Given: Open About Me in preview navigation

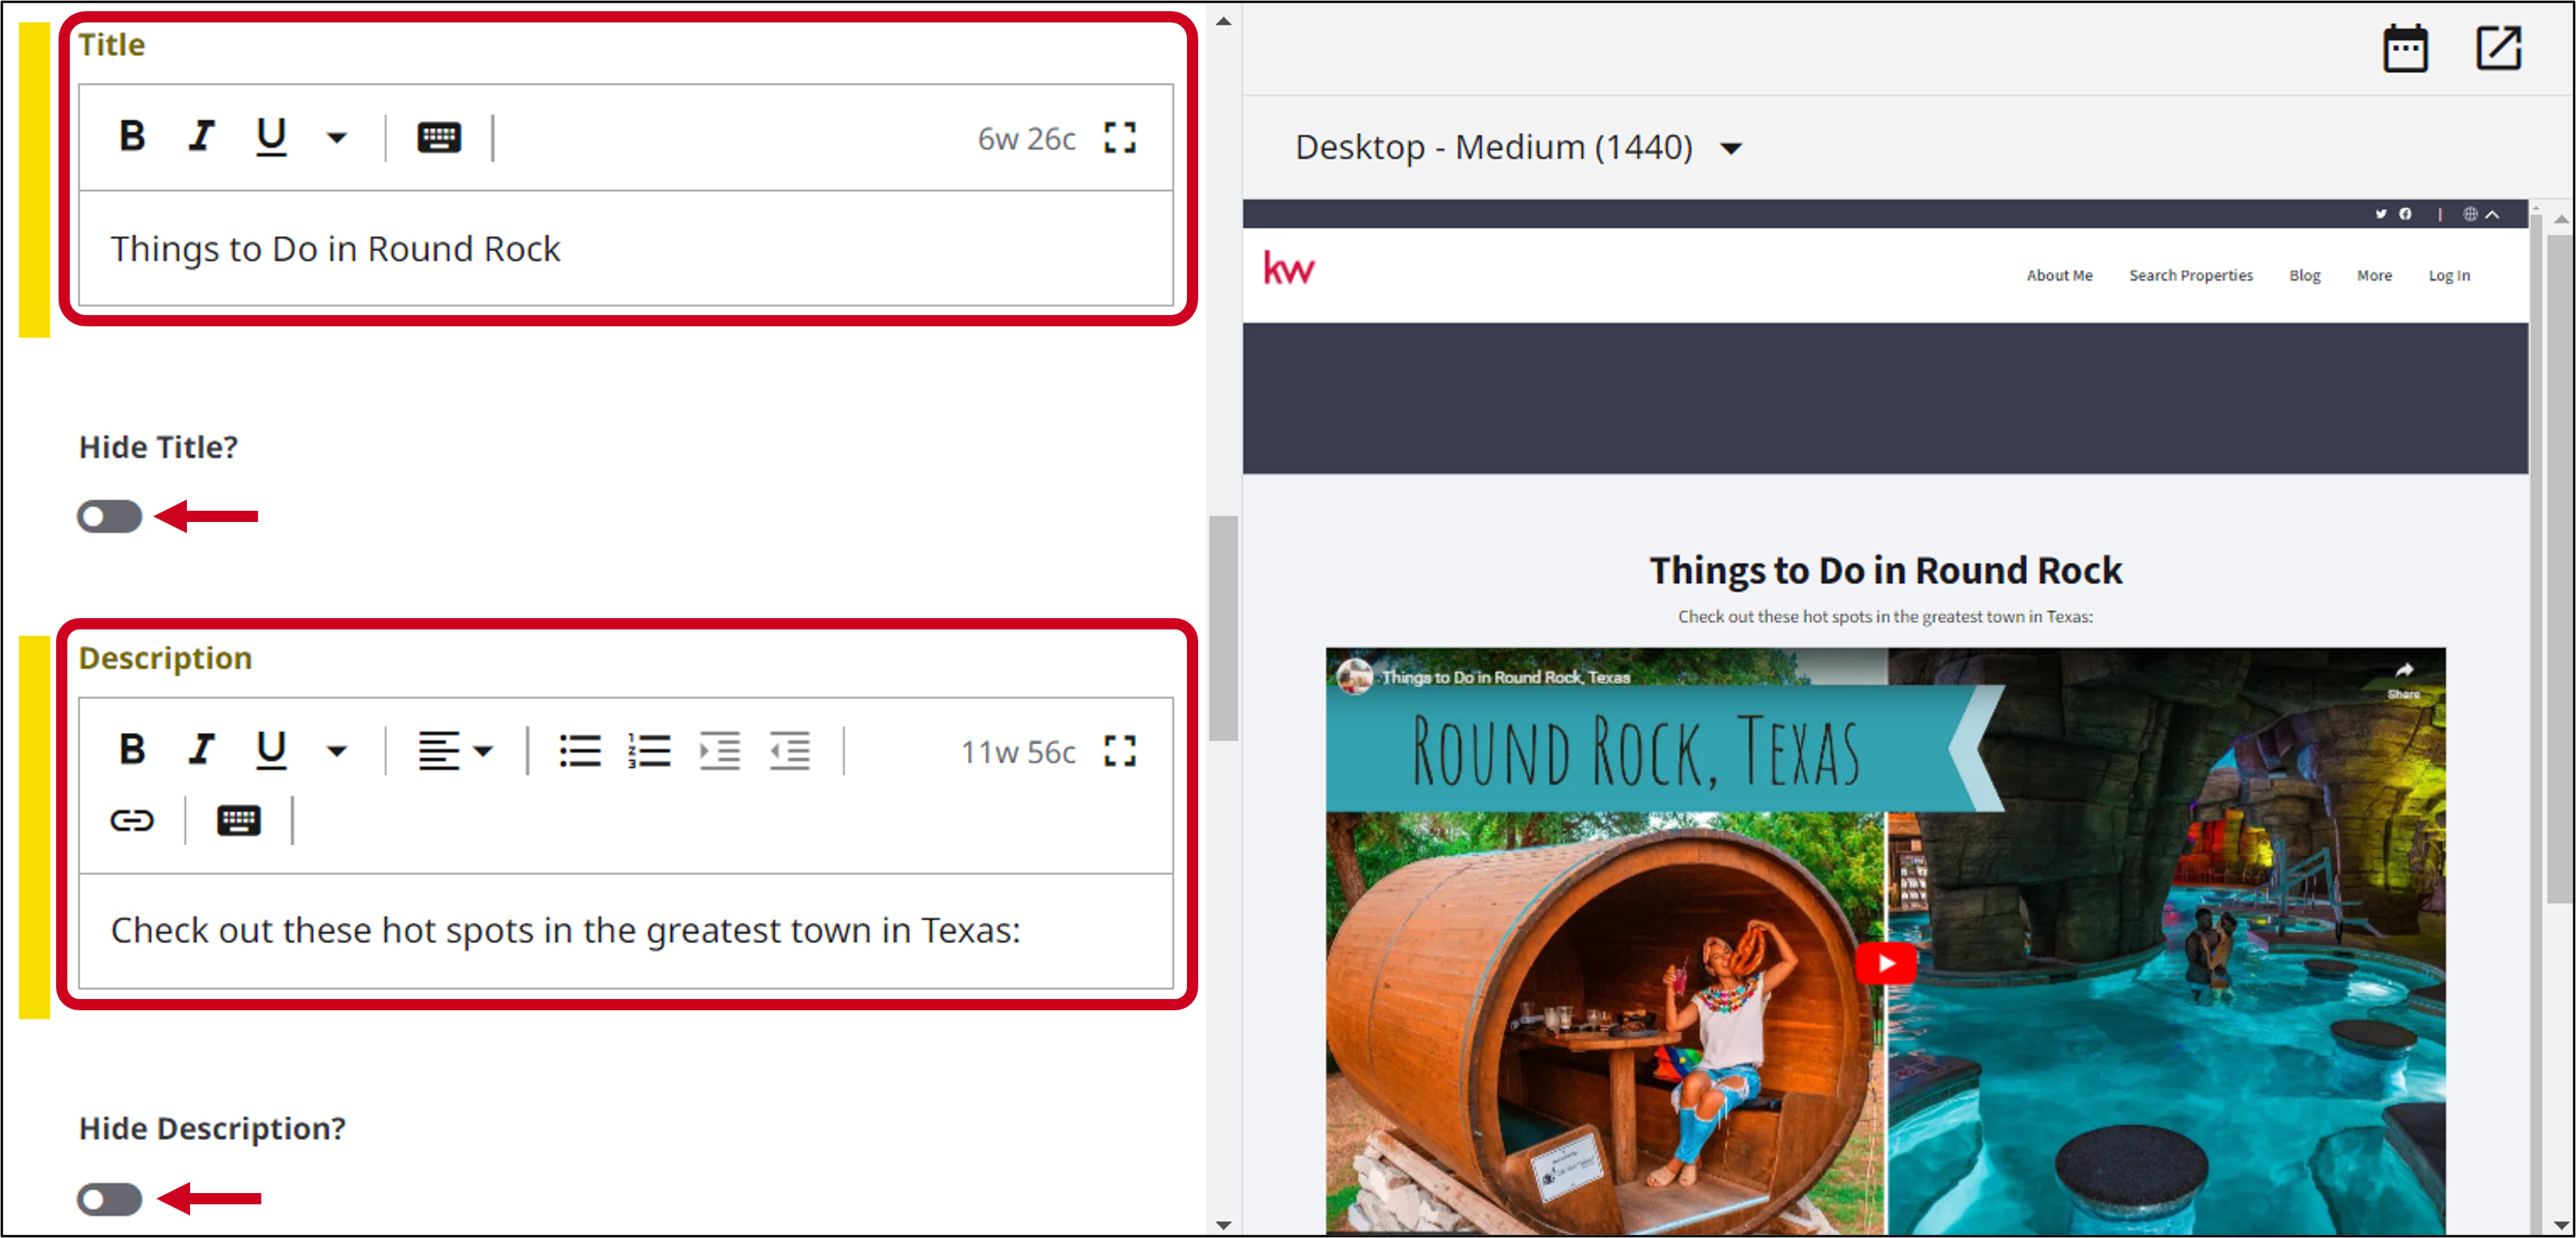Looking at the screenshot, I should click(2059, 275).
